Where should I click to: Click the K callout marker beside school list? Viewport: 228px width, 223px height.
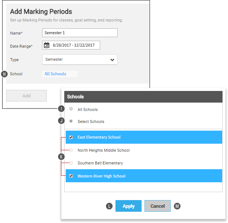click(x=61, y=157)
